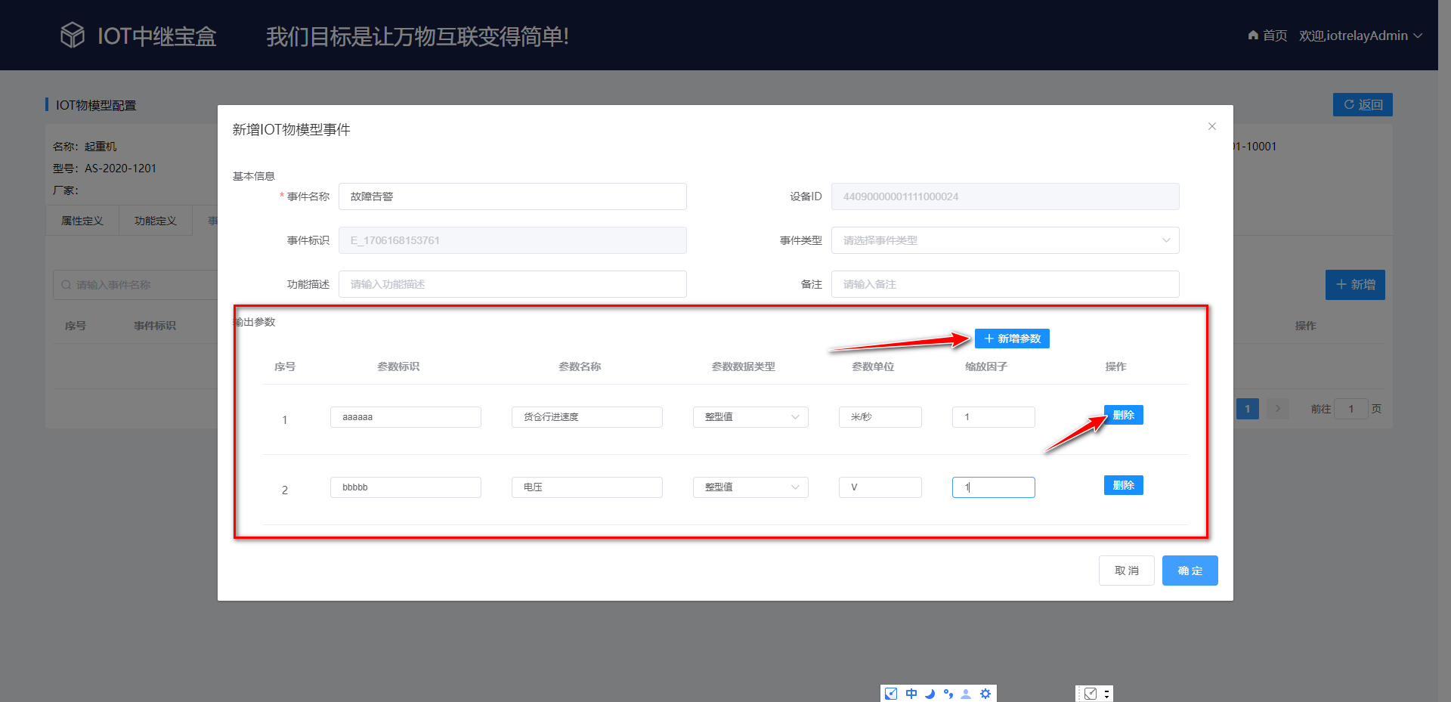Click the refresh icon inside 返回 button
1451x702 pixels.
[x=1348, y=104]
